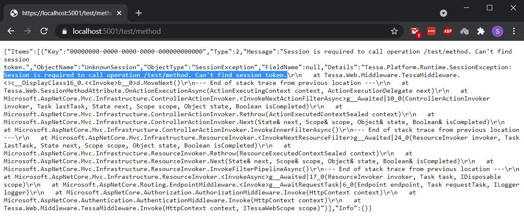Maximize the browser window
The width and height of the screenshot is (524, 220).
[x=489, y=8]
